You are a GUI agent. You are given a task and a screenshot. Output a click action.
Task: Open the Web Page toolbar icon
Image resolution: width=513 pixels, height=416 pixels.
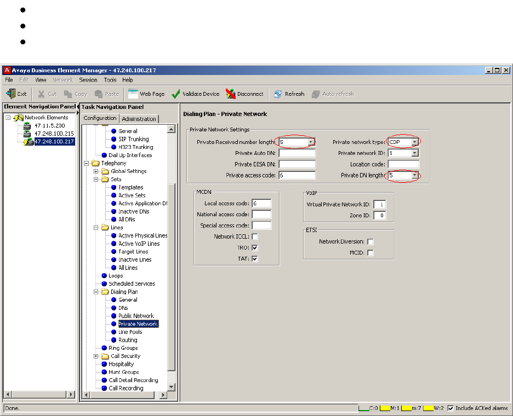[133, 94]
